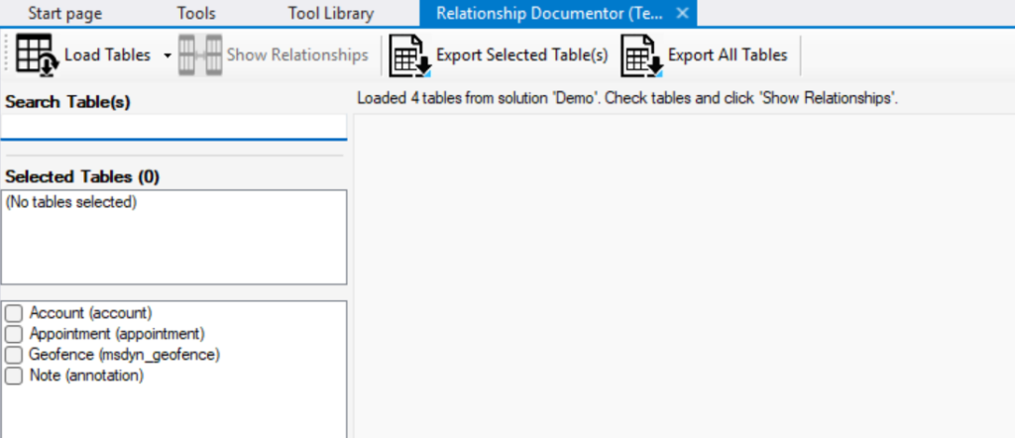Go to the Tool Library tab
Viewport: 1015px width, 438px height.
(x=331, y=13)
